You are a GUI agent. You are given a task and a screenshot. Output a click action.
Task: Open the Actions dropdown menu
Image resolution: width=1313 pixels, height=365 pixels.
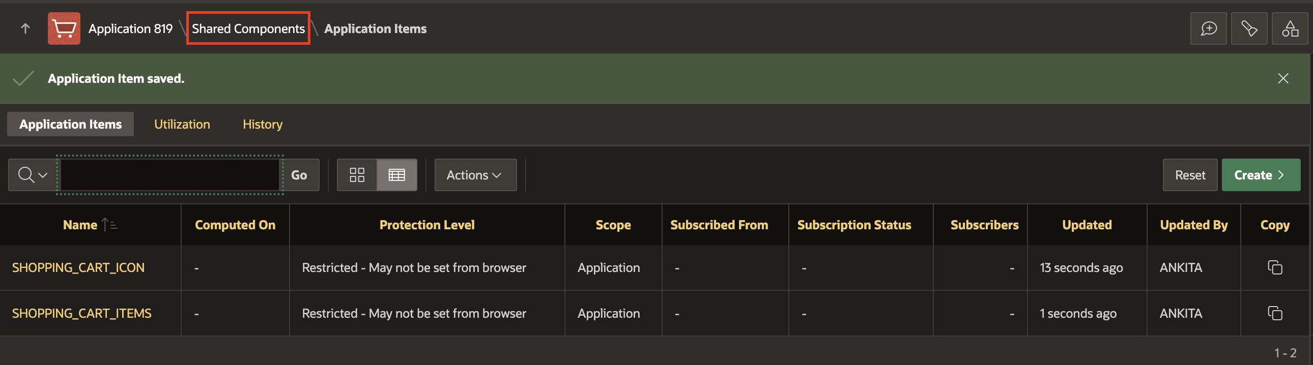pos(475,175)
